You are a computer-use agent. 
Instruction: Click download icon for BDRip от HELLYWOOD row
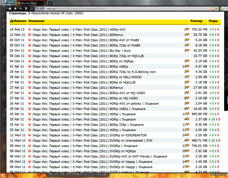pos(30,77)
